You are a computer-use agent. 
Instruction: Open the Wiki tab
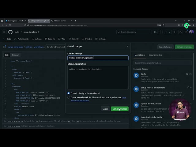click(x=62, y=39)
